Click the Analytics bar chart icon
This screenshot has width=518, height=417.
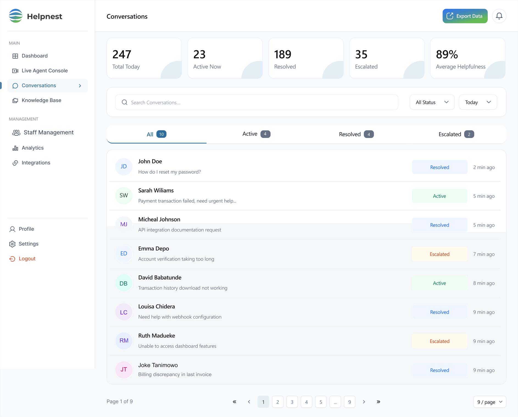click(x=15, y=148)
